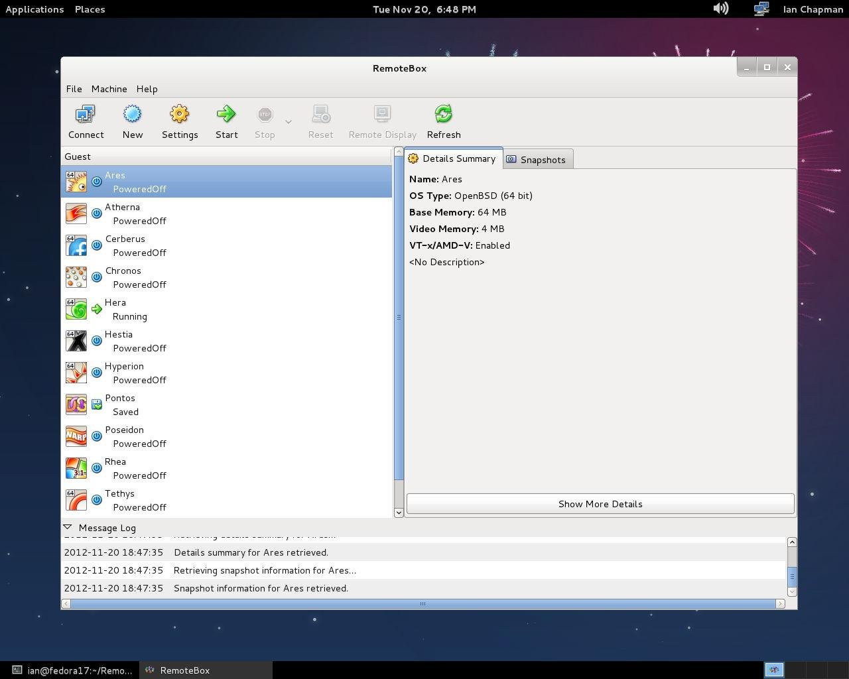Open the Applications menu in top panel

[x=34, y=9]
